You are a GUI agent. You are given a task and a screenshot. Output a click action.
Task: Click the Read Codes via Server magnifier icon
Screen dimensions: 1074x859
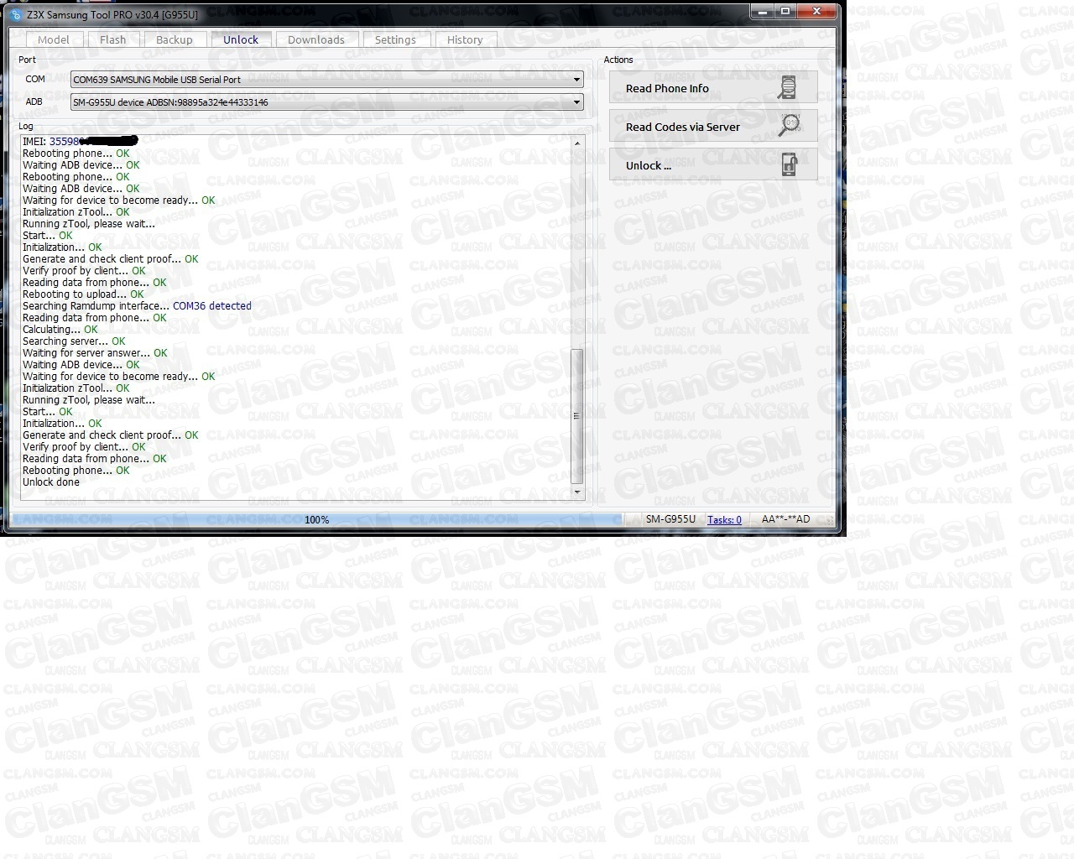coord(789,126)
